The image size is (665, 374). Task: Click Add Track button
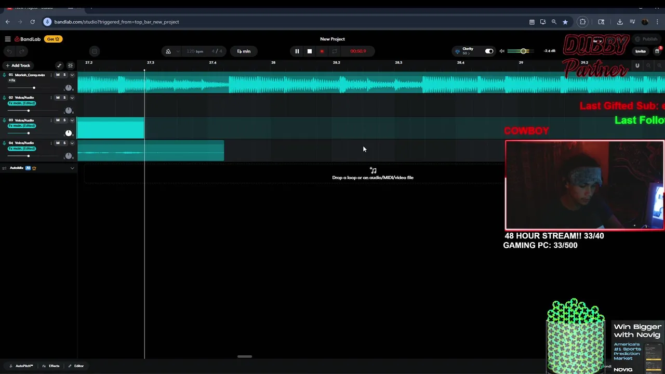(18, 65)
